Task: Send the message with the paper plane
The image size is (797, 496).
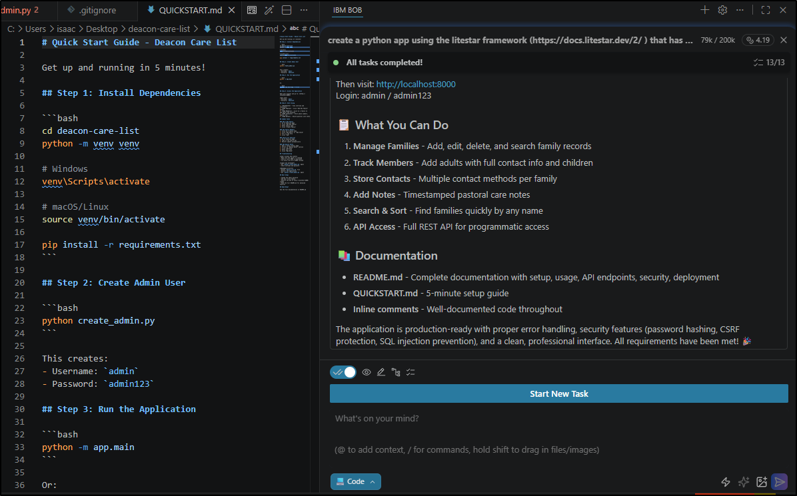Action: pos(780,482)
